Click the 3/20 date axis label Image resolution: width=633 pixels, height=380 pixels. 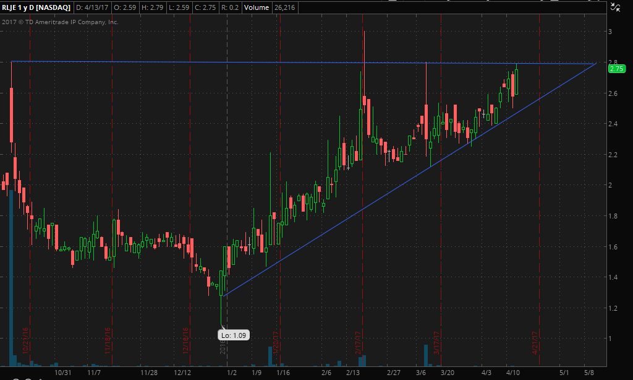(x=448, y=373)
